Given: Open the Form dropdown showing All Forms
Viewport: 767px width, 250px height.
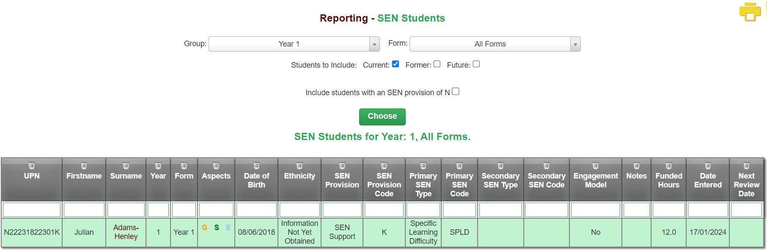Looking at the screenshot, I should [495, 44].
